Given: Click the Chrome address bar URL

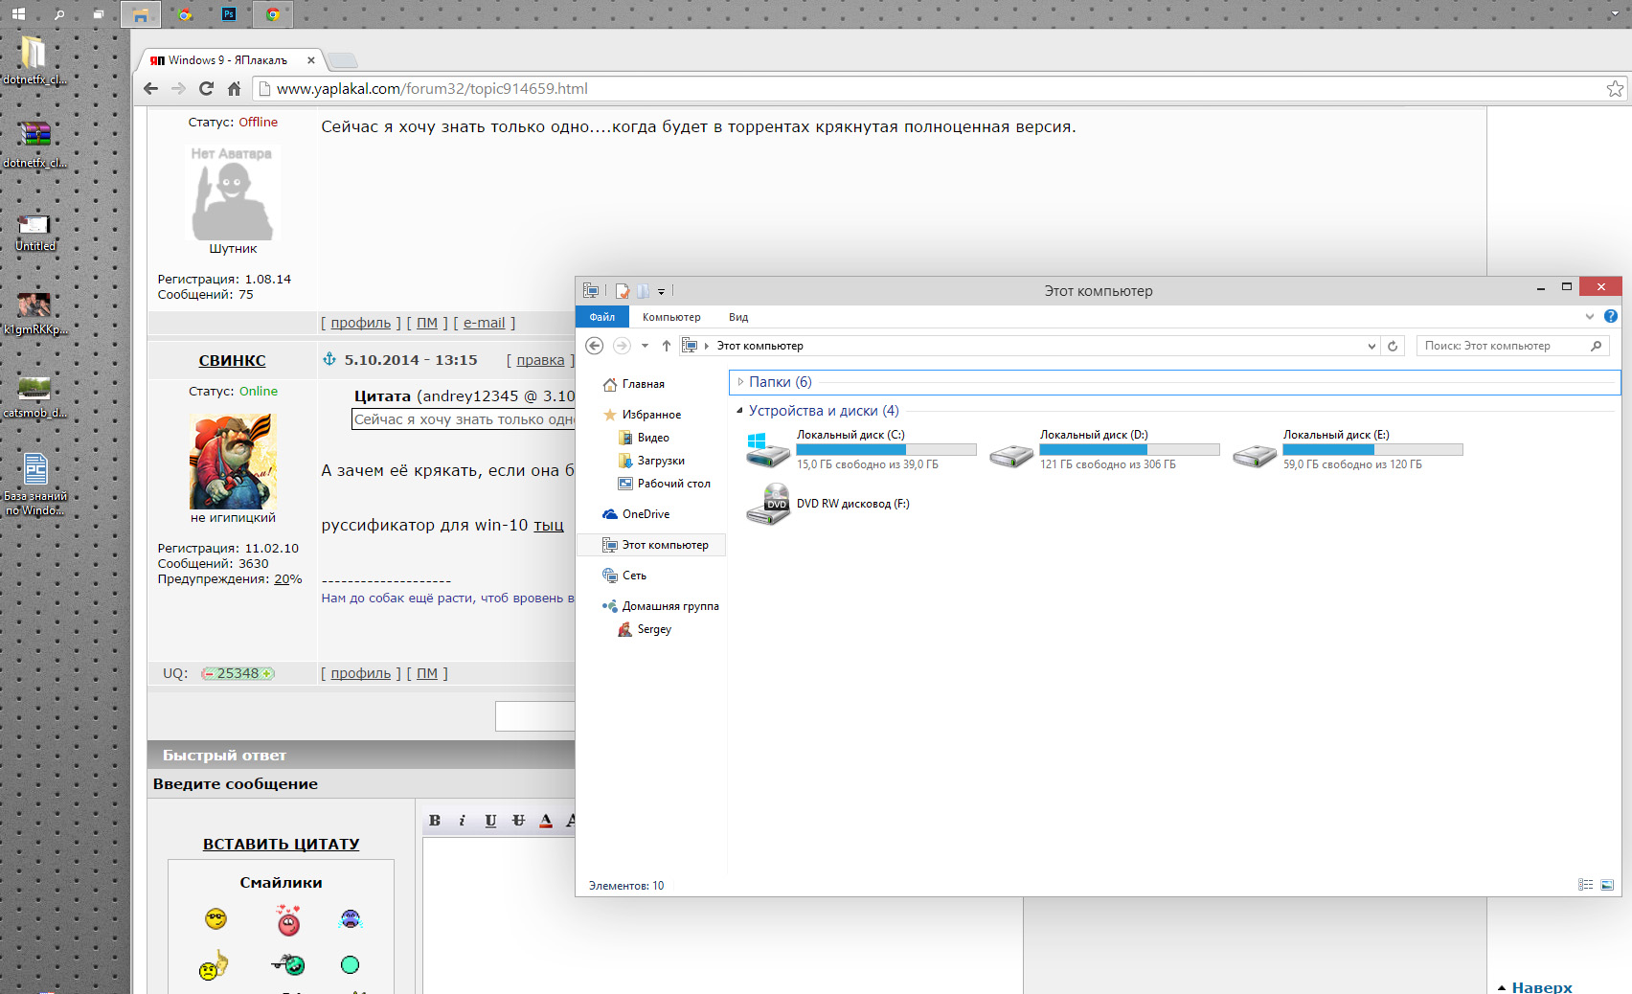Looking at the screenshot, I should [x=432, y=88].
